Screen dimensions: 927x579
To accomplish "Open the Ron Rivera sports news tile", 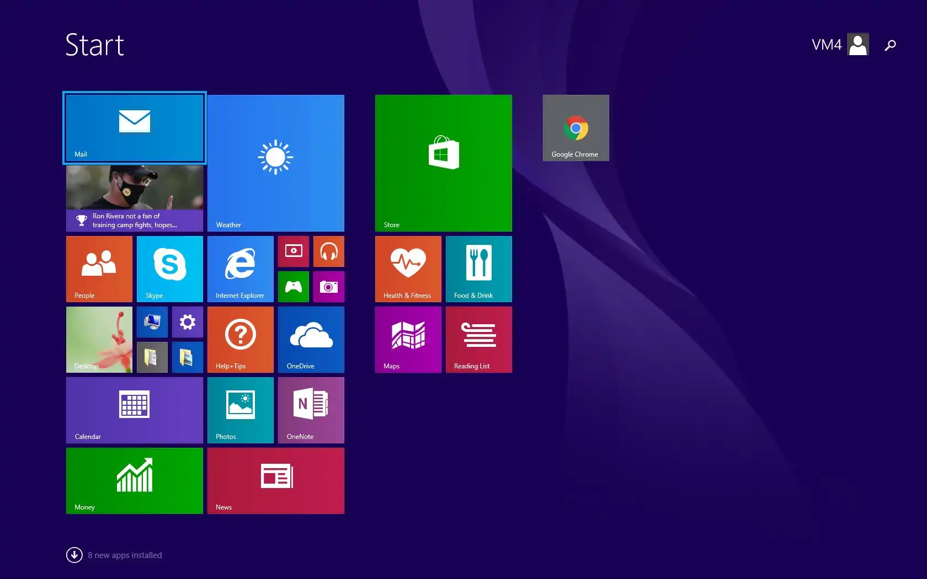I will [135, 199].
